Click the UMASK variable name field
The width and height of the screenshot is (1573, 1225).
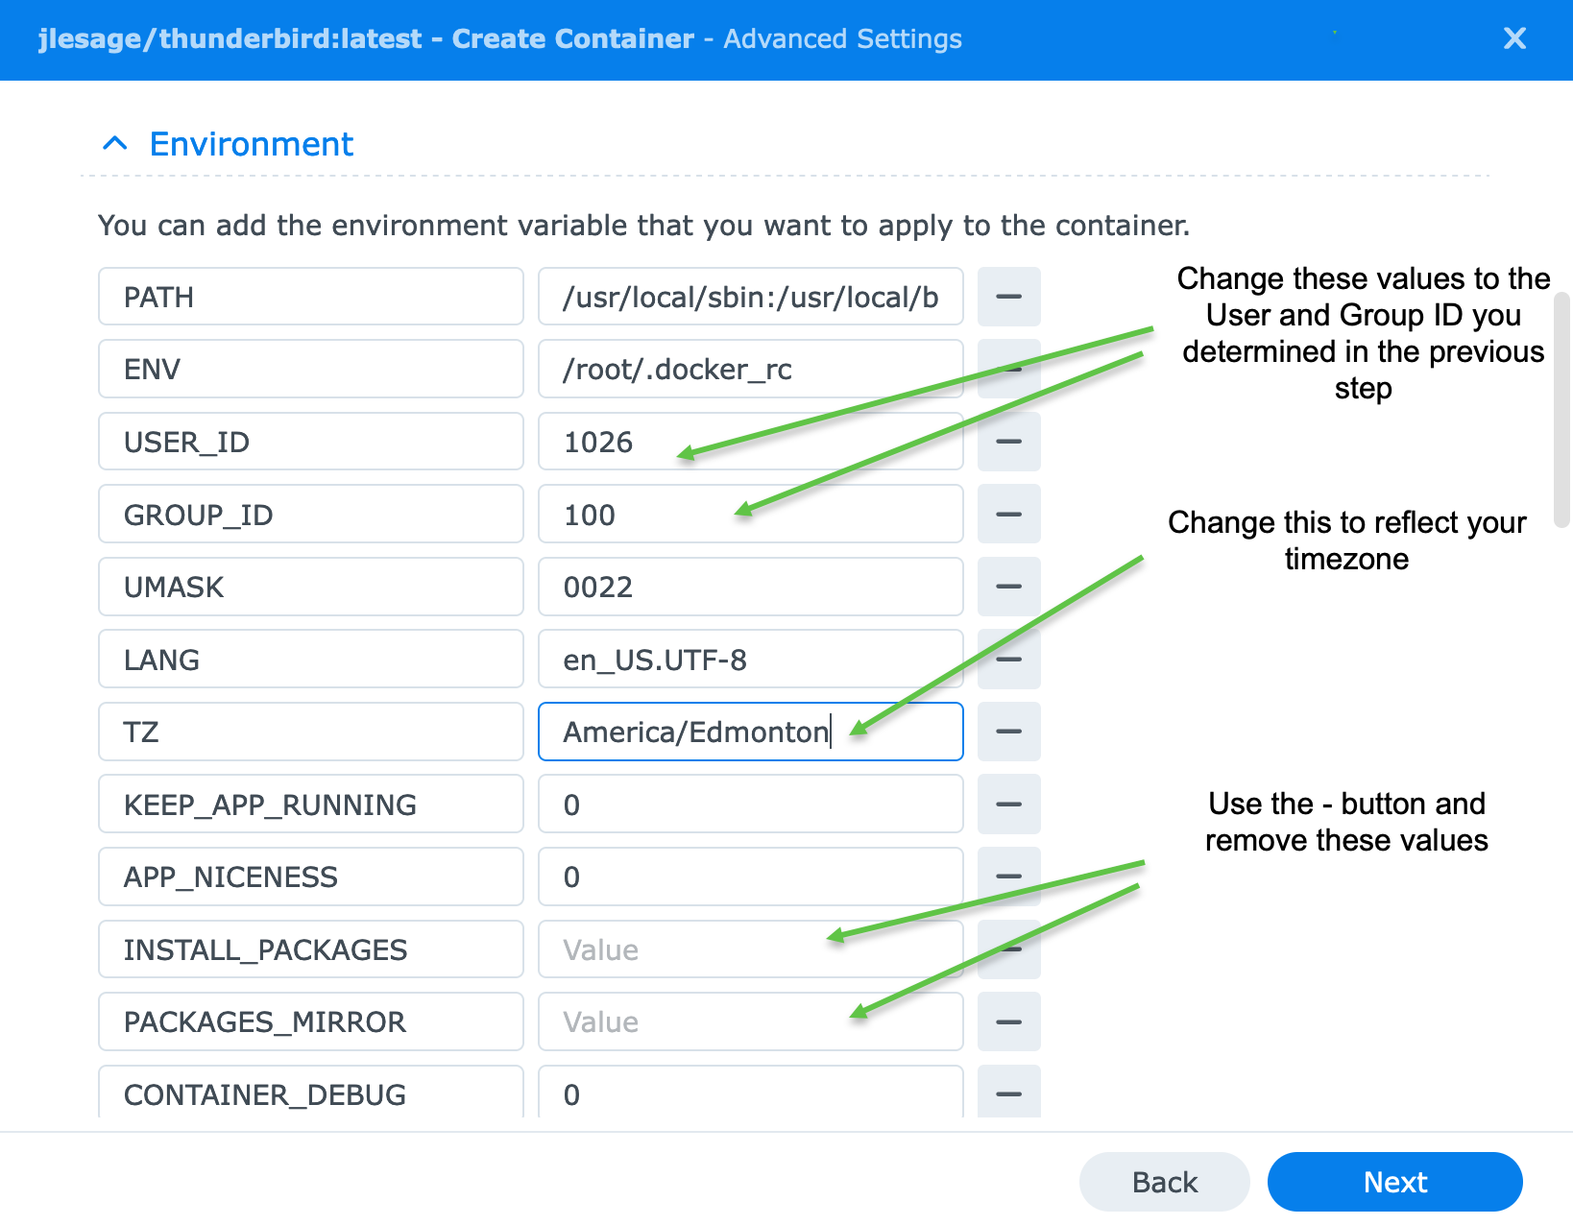tap(311, 587)
